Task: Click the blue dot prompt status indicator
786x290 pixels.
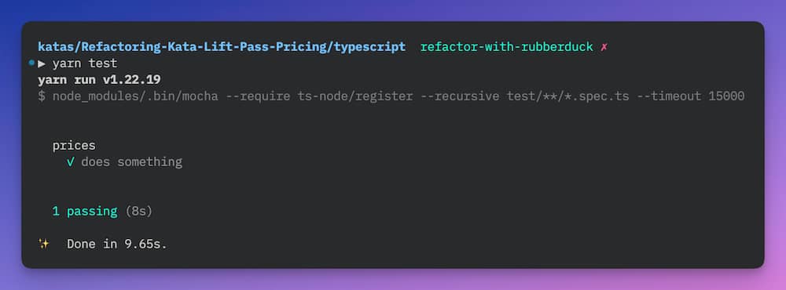Action: click(31, 63)
